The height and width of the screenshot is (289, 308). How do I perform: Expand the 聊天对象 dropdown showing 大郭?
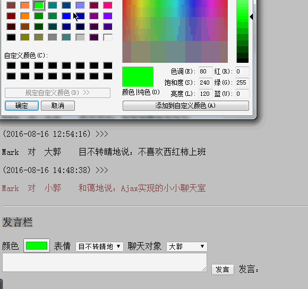pyautogui.click(x=186, y=246)
